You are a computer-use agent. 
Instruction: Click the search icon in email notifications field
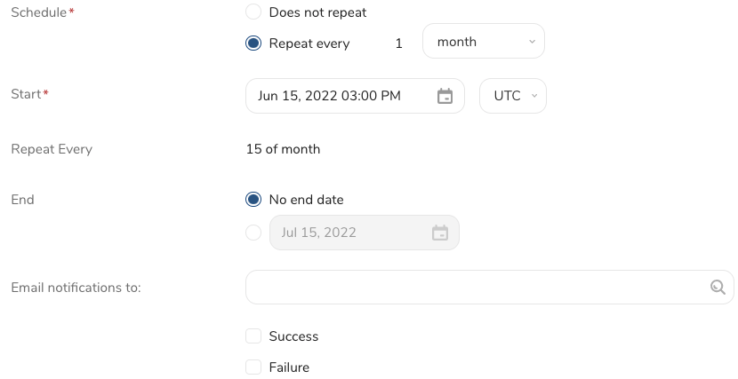[718, 287]
